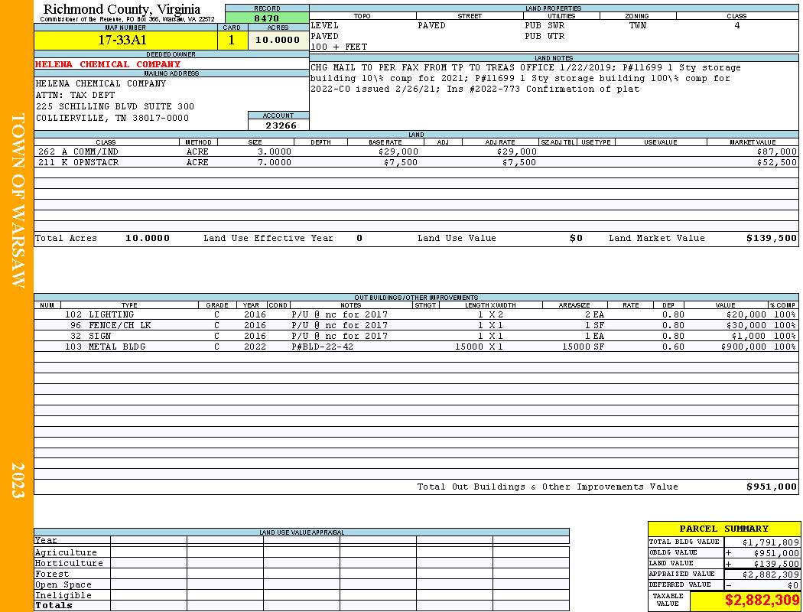Click deeded owner HELENA CHEMICAL COMPANY in red
Viewport: 803px width, 612px height.
coord(108,64)
